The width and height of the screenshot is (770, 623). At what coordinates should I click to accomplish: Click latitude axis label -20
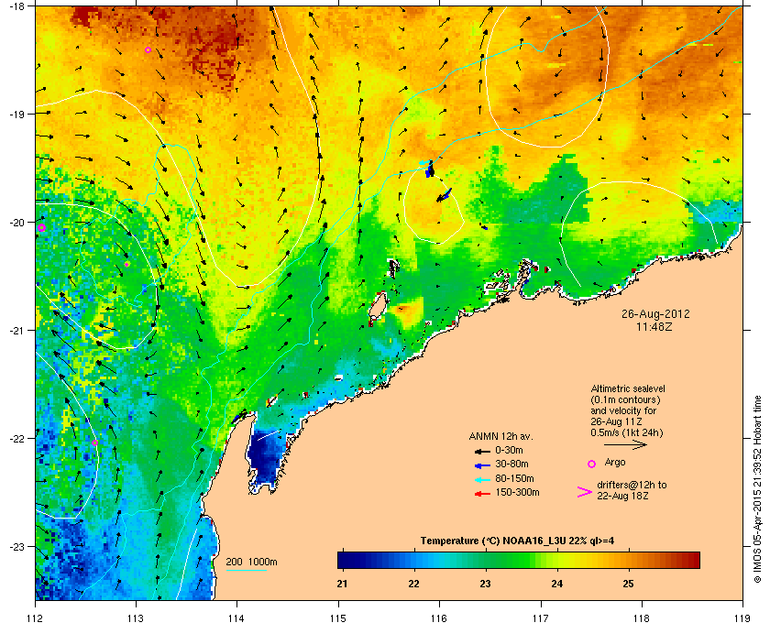tap(16, 222)
